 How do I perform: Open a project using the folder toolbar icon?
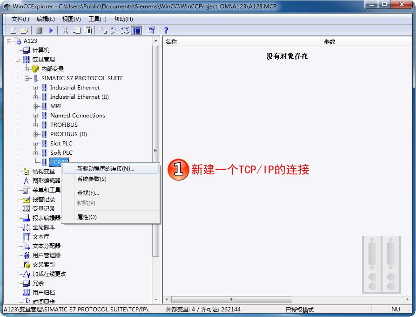click(25, 30)
